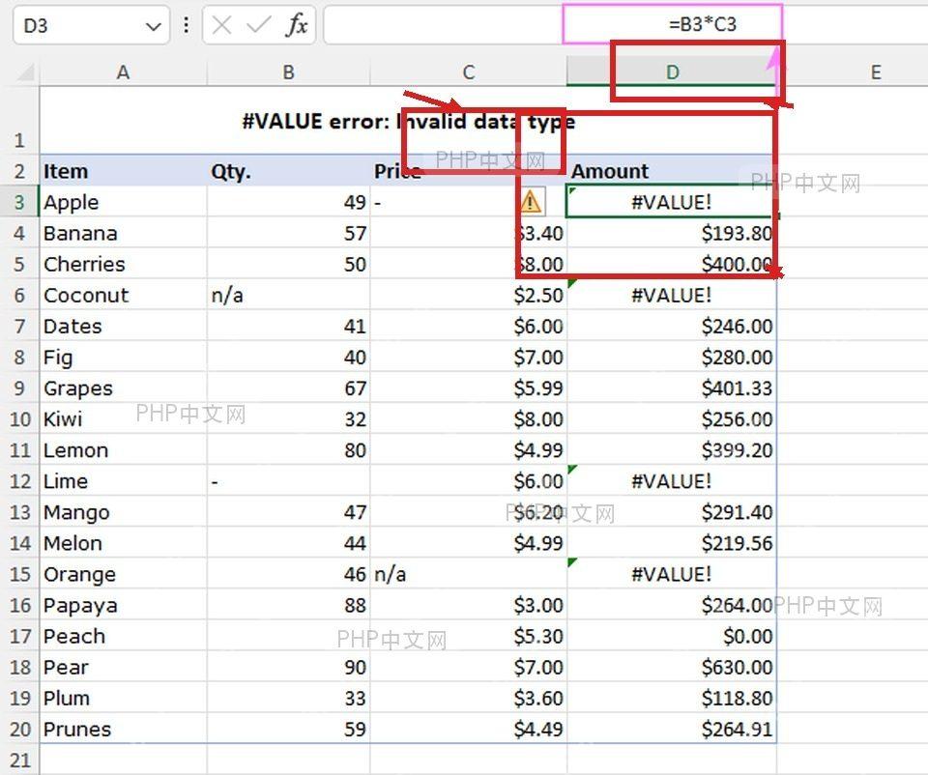Click the Qty. header cell
This screenshot has height=775, width=928.
point(288,171)
